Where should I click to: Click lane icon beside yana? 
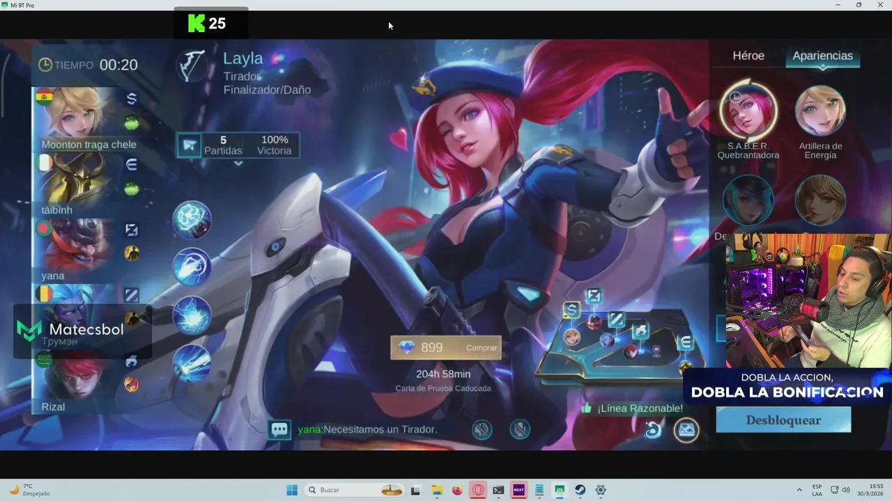[x=132, y=230]
